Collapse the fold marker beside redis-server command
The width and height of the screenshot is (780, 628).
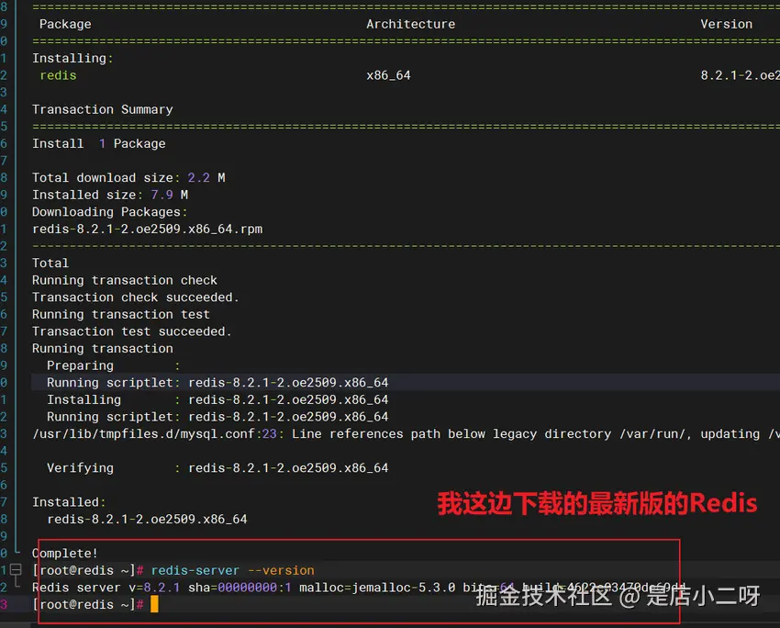pos(16,570)
